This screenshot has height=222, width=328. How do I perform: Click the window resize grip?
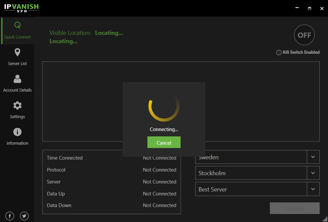click(325, 219)
